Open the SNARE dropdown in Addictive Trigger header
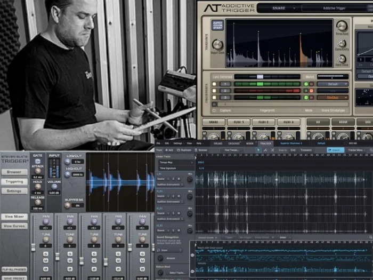373x280 pixels. (283, 8)
